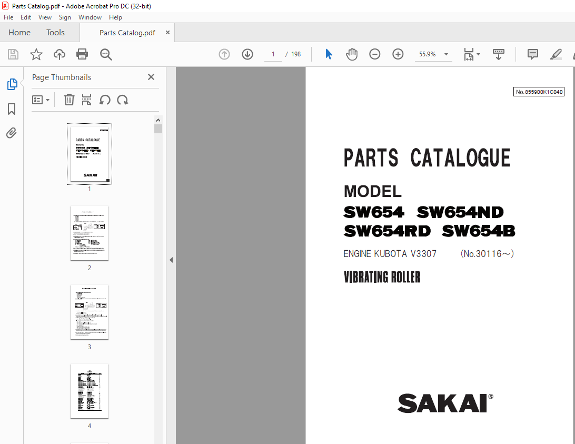Zoom out with minus button
This screenshot has height=444, width=575.
[374, 54]
